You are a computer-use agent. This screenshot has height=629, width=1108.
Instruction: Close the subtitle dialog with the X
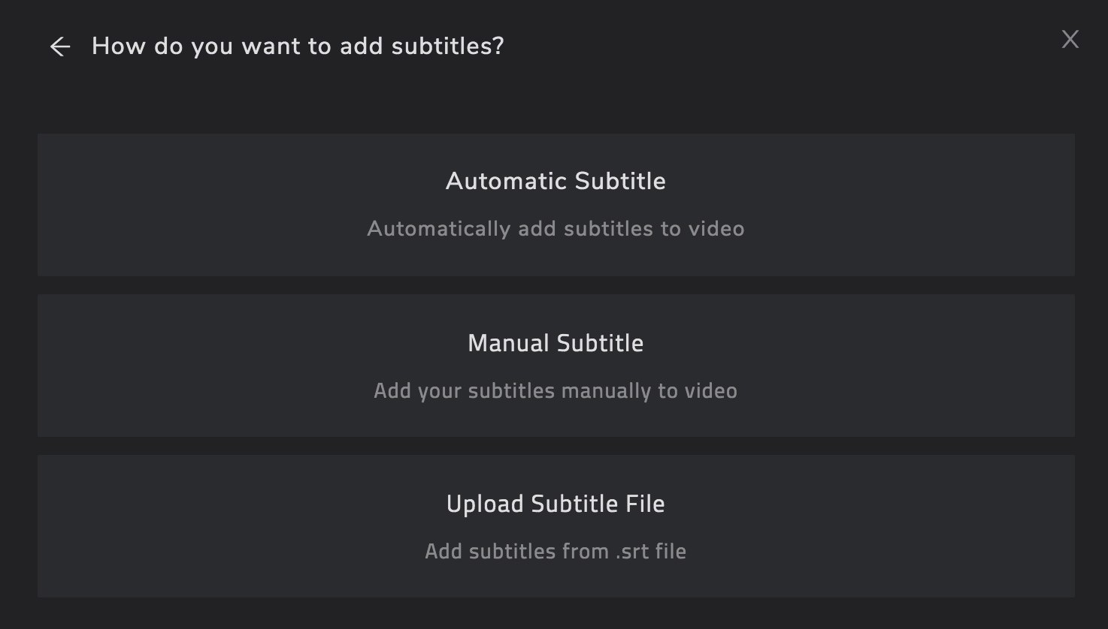pyautogui.click(x=1070, y=39)
